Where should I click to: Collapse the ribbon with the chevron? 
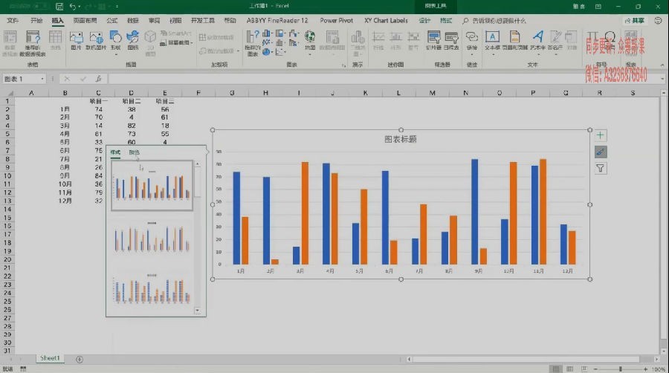[662, 65]
